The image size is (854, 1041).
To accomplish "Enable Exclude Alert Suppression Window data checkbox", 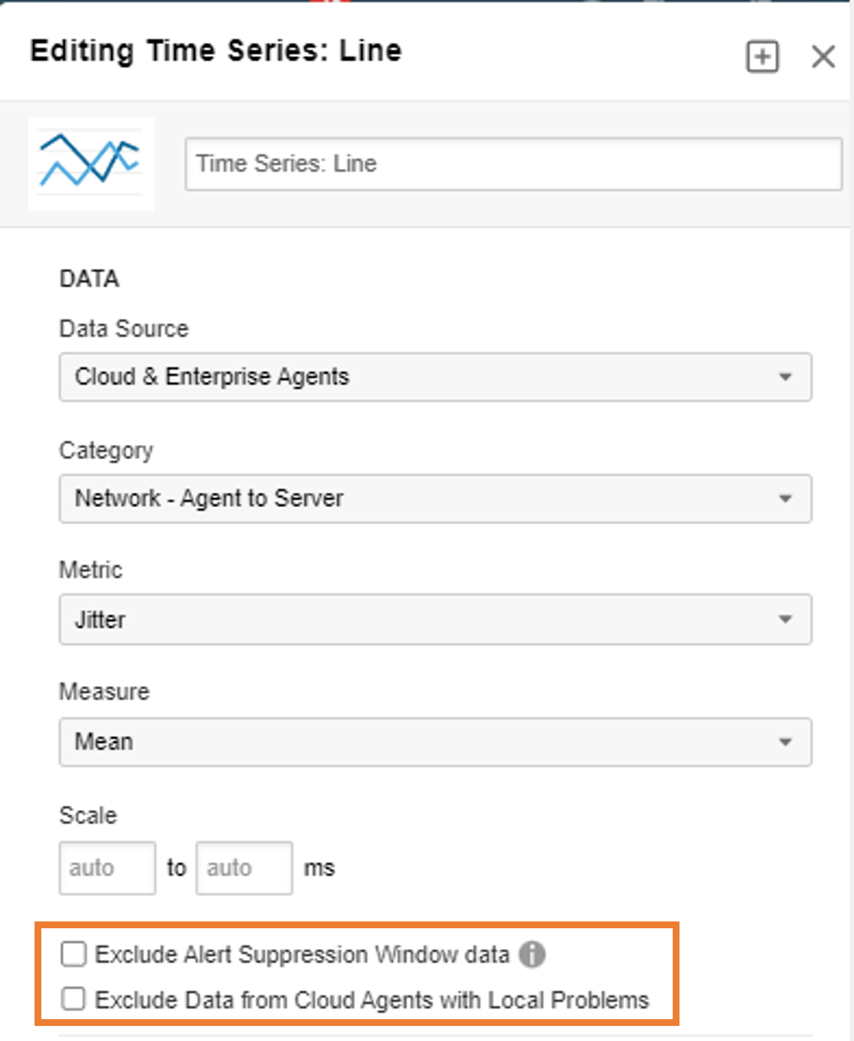I will tap(73, 955).
